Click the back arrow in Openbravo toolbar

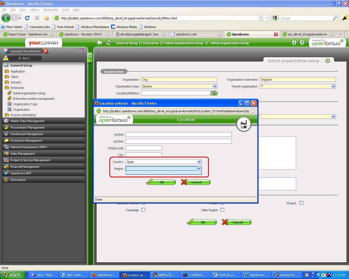coord(100,43)
